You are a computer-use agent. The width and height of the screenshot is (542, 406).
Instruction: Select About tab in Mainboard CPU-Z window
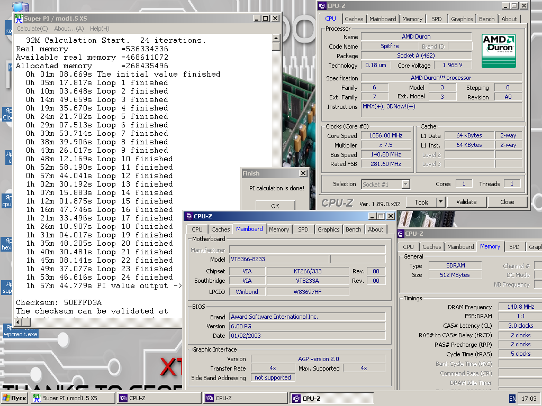(376, 229)
